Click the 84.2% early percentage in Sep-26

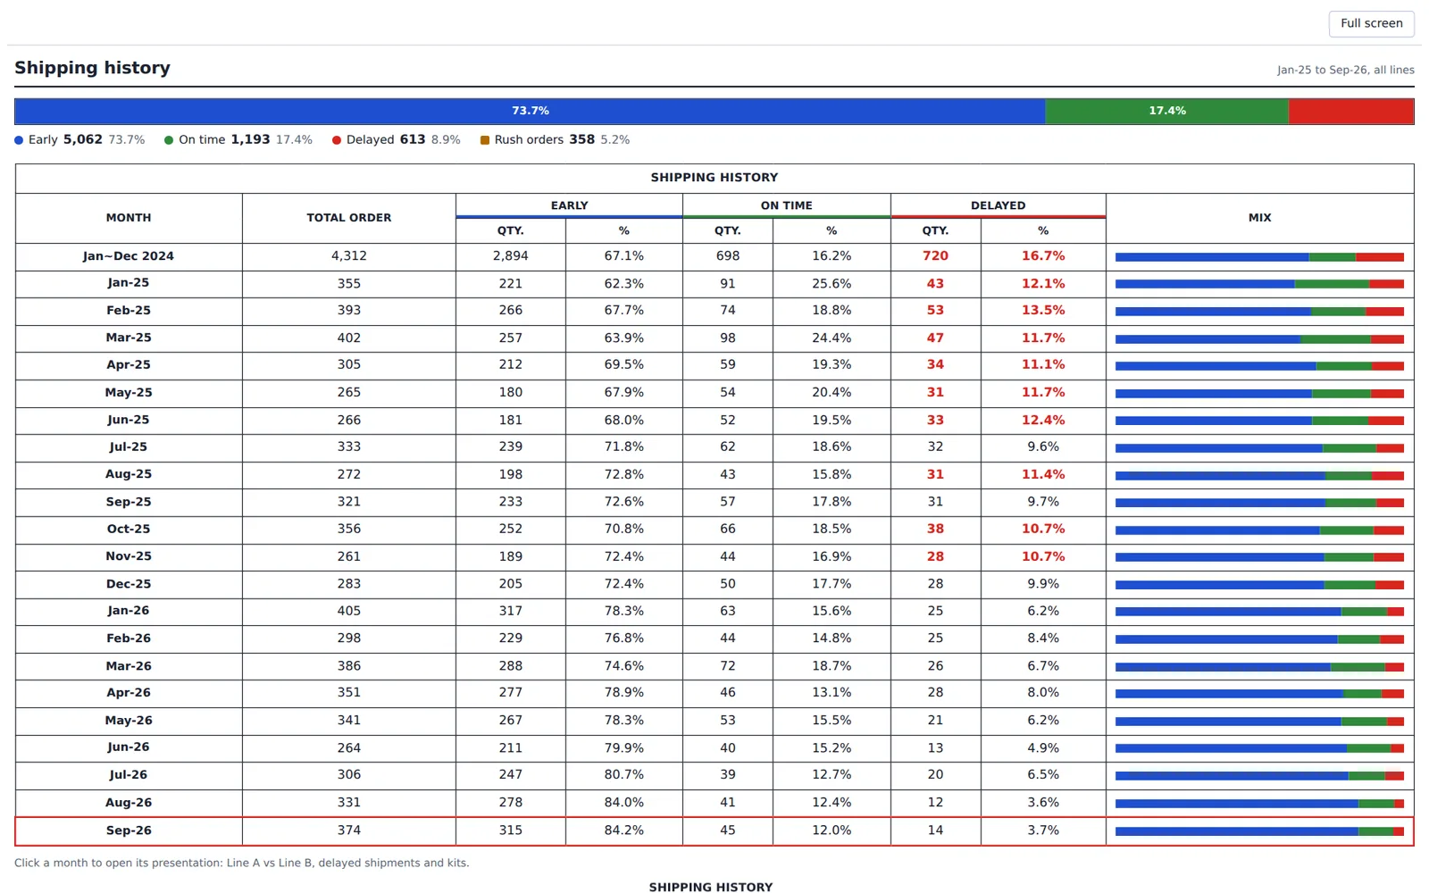pyautogui.click(x=623, y=830)
